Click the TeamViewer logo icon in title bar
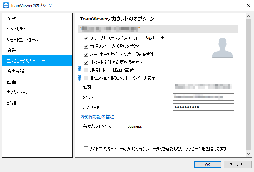Screen dimensions: 254x172 [x=6, y=5]
